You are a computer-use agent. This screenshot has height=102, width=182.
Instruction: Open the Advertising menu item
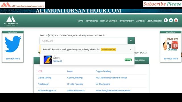92,21
